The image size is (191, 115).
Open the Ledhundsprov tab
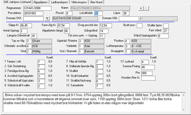59,2
